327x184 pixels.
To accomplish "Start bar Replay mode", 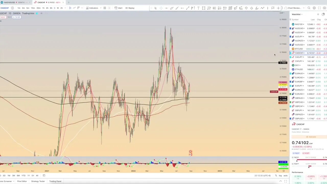I will coord(130,8).
